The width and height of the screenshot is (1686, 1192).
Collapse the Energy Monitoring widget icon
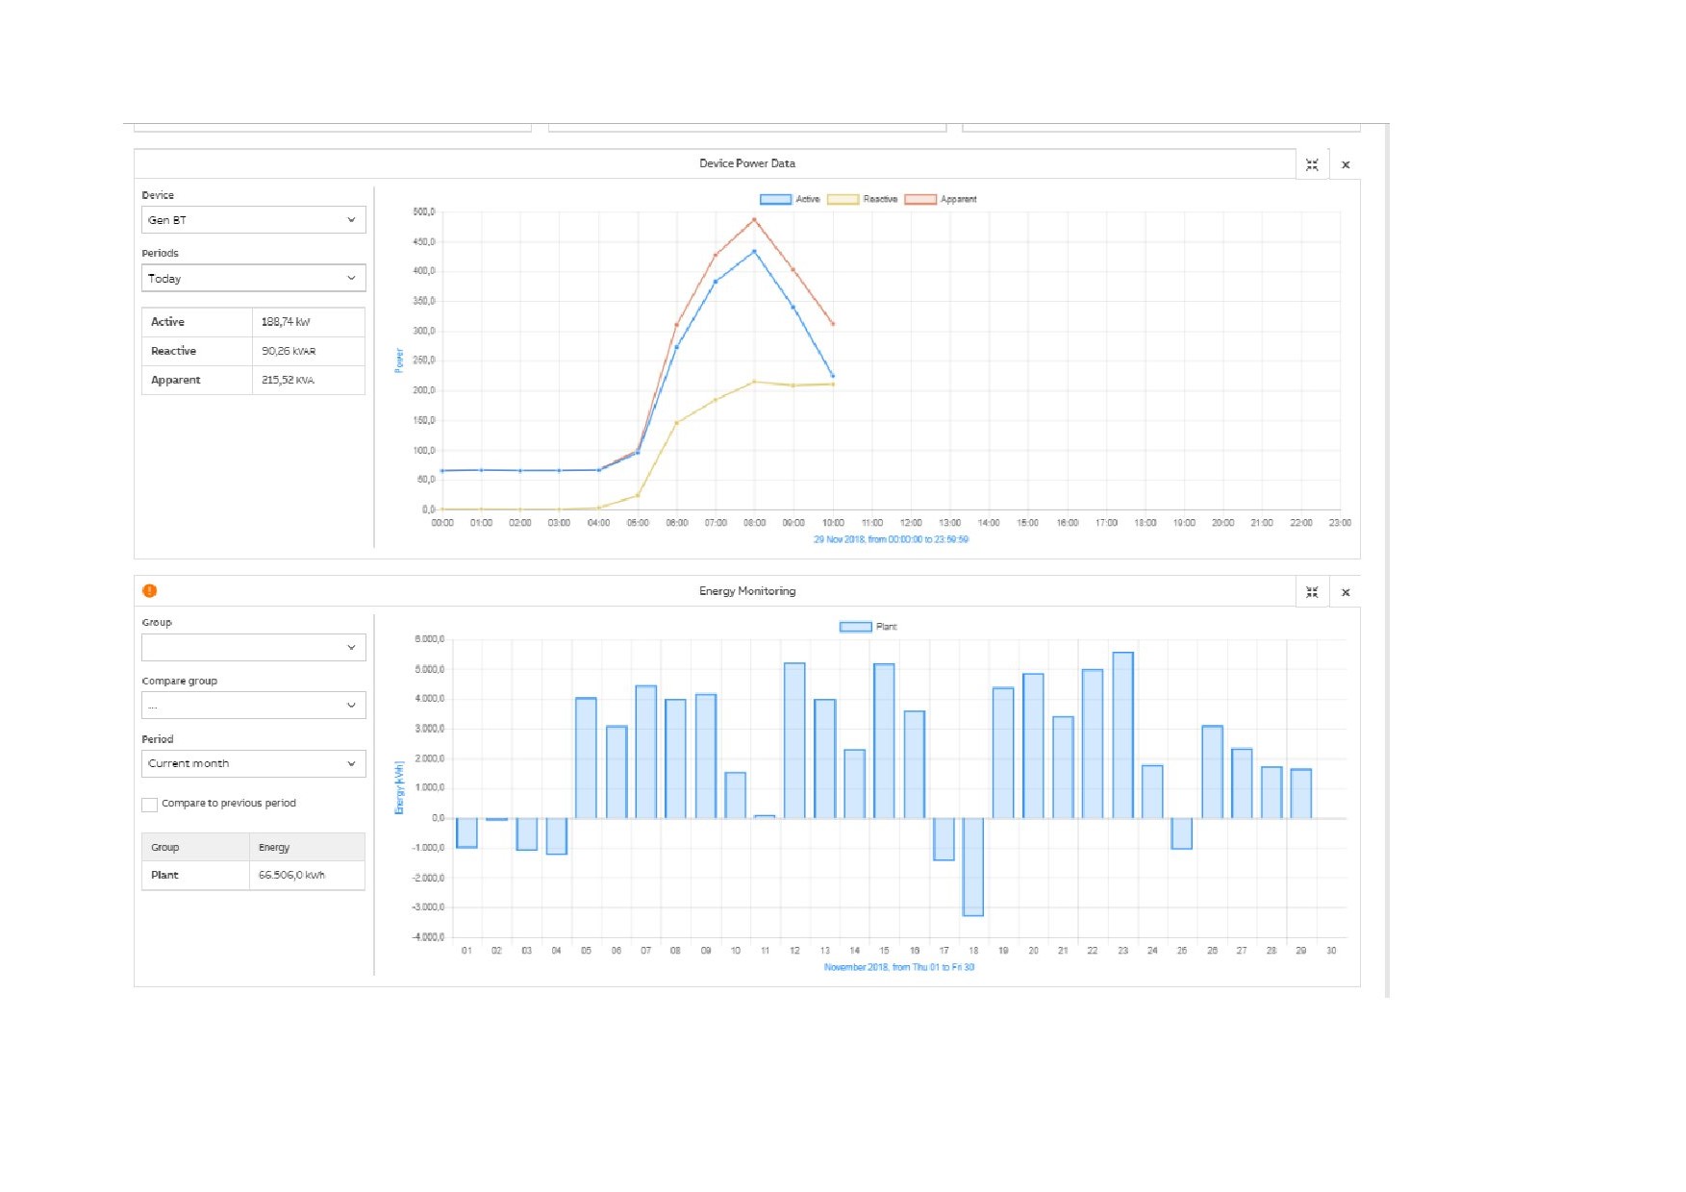pyautogui.click(x=1312, y=592)
